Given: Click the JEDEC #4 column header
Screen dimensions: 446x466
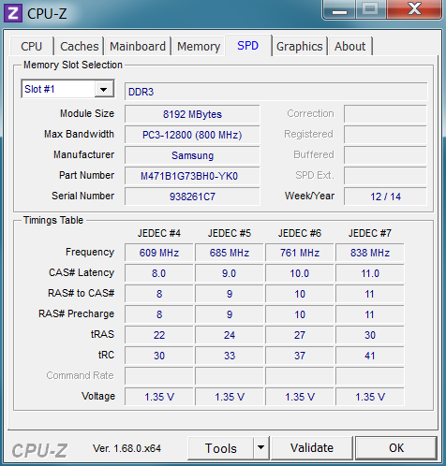Looking at the screenshot, I should point(159,233).
